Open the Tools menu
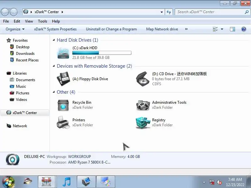Image resolution: width=251 pixels, height=188 pixels. point(42,21)
